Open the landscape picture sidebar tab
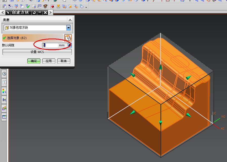The height and width of the screenshot is (162, 227). 4,117
